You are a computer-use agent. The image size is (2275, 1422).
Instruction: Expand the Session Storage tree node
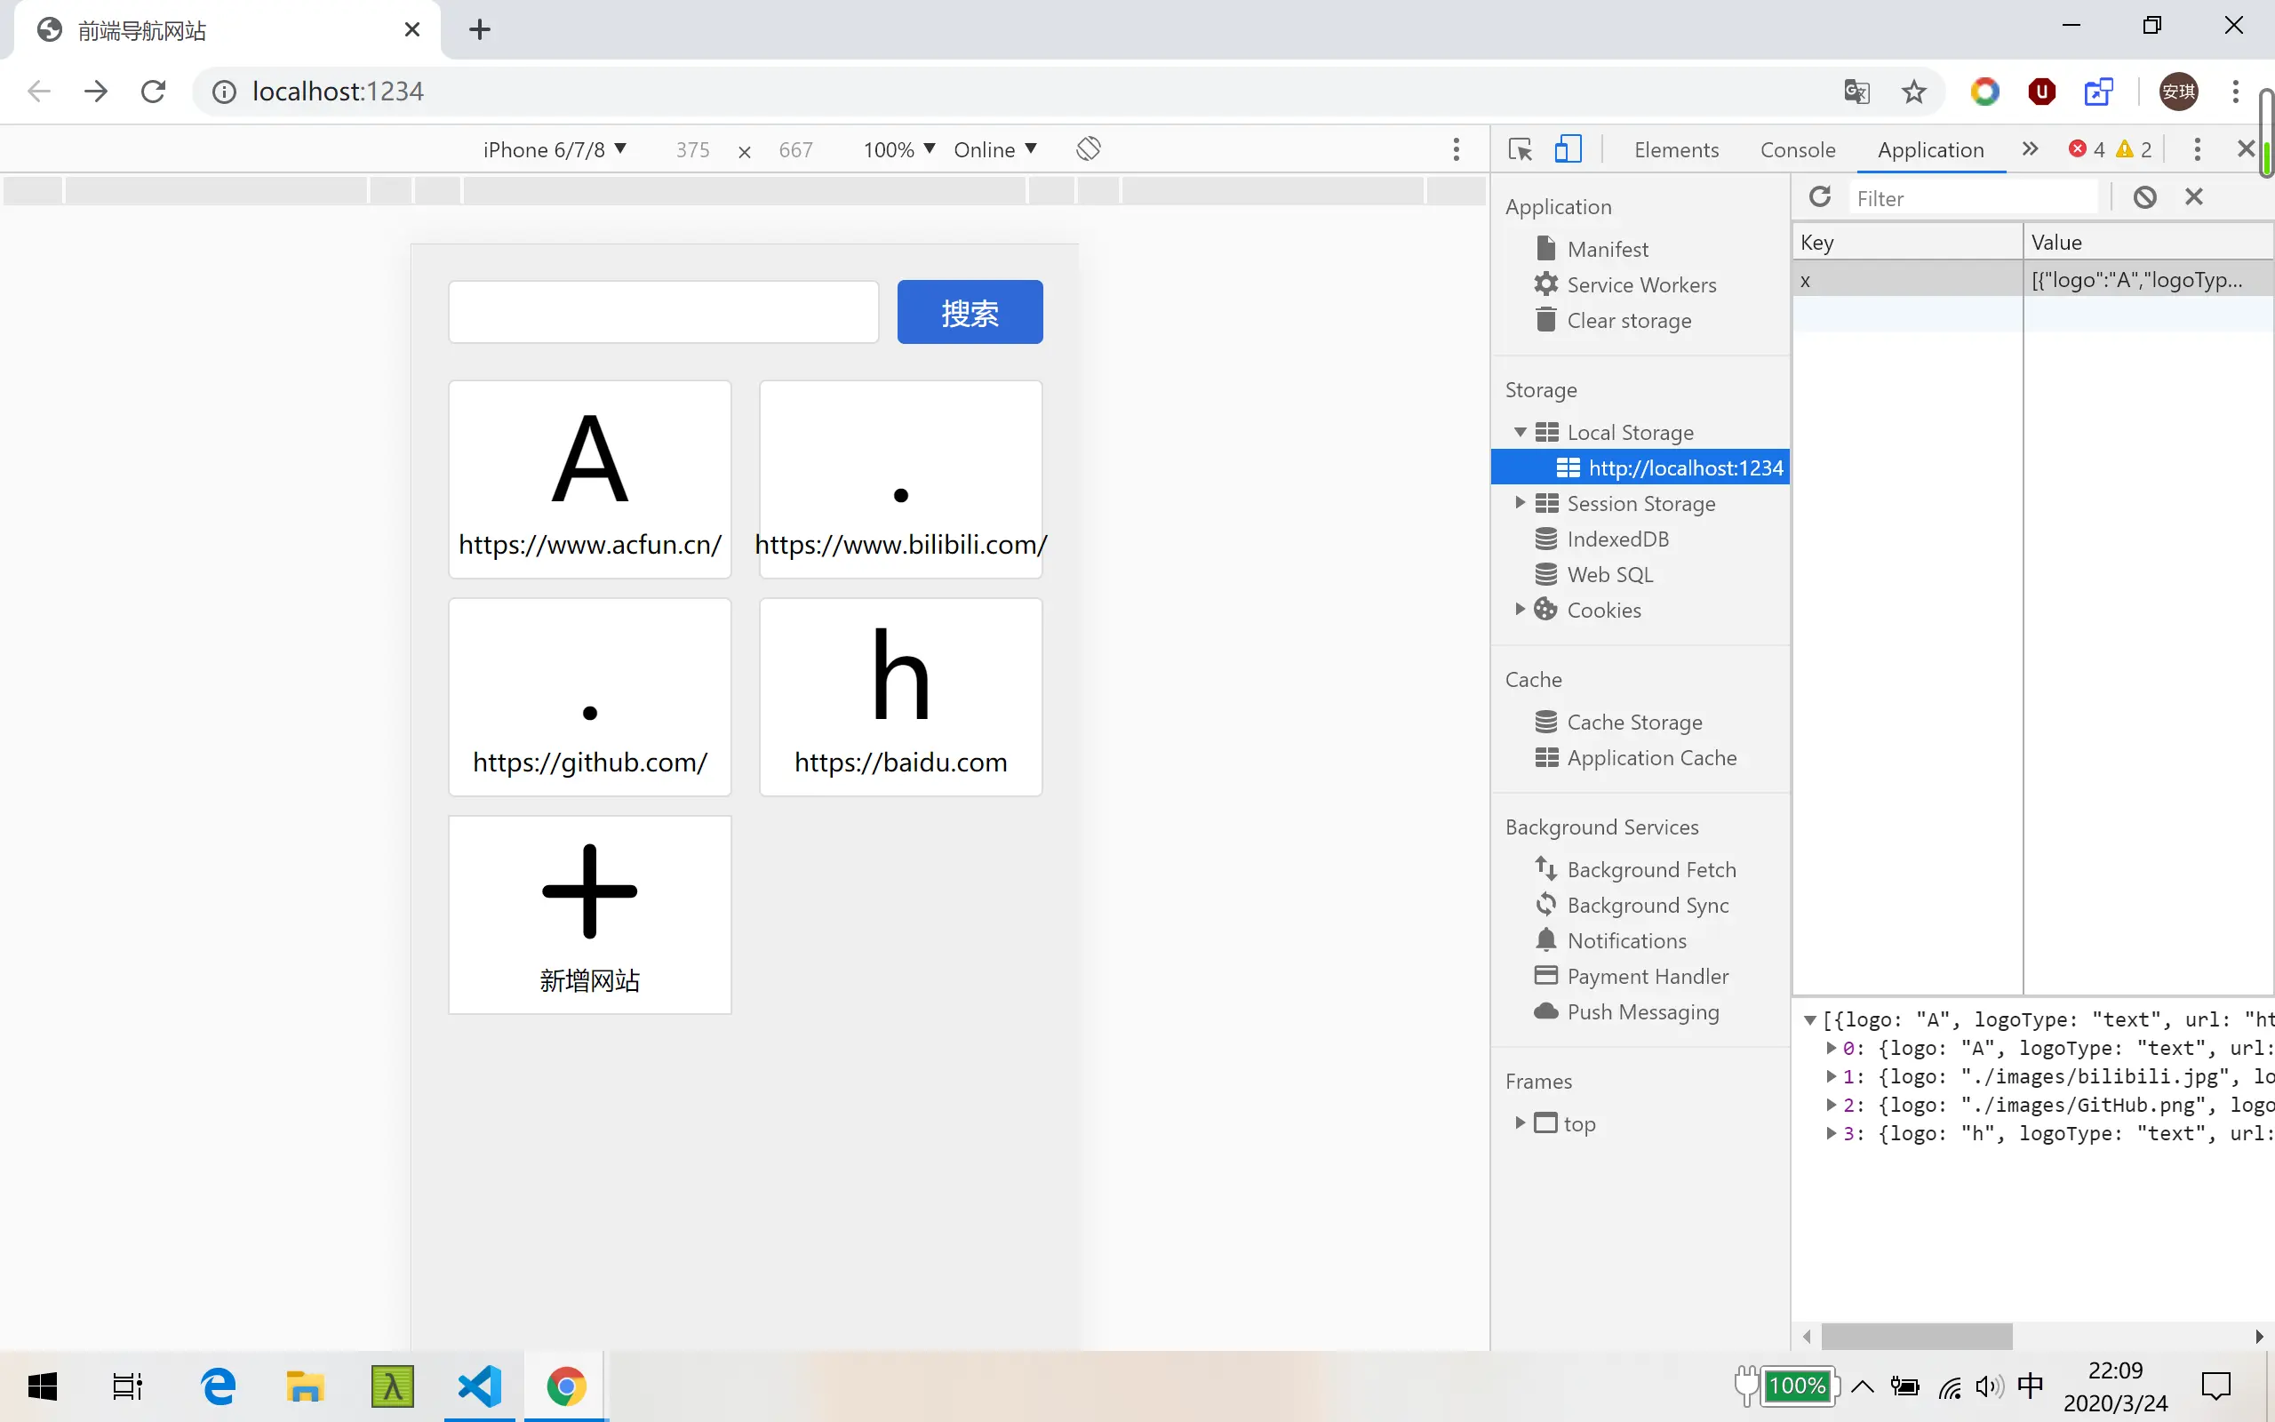(x=1519, y=503)
